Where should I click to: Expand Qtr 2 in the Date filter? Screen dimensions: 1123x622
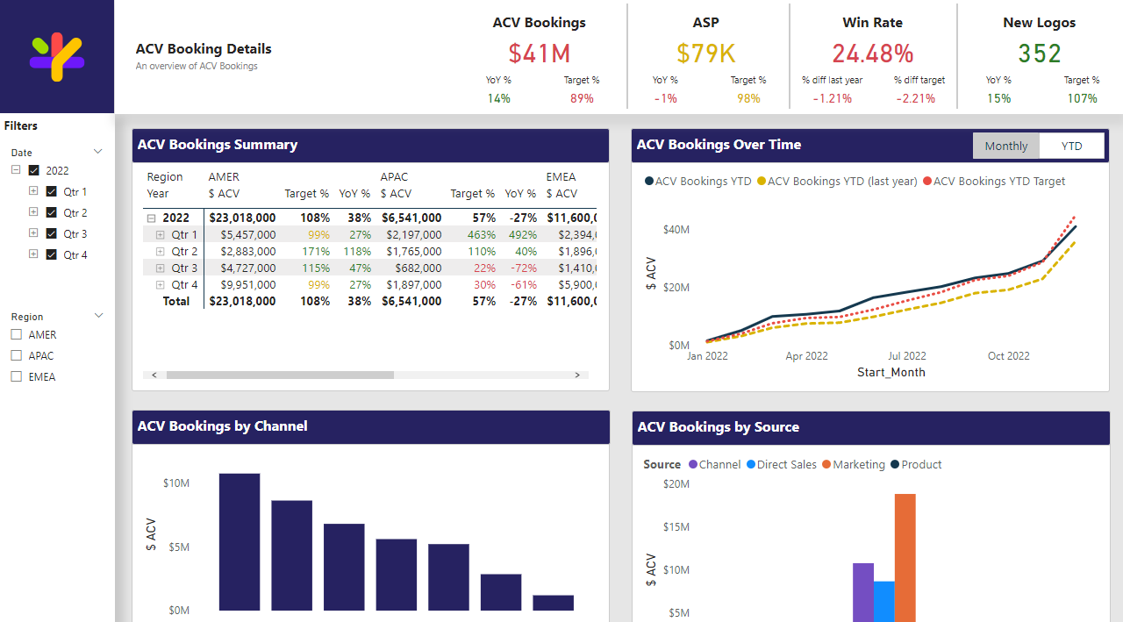coord(33,211)
